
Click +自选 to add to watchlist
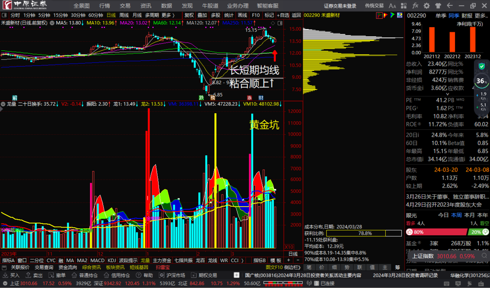pos(283,15)
